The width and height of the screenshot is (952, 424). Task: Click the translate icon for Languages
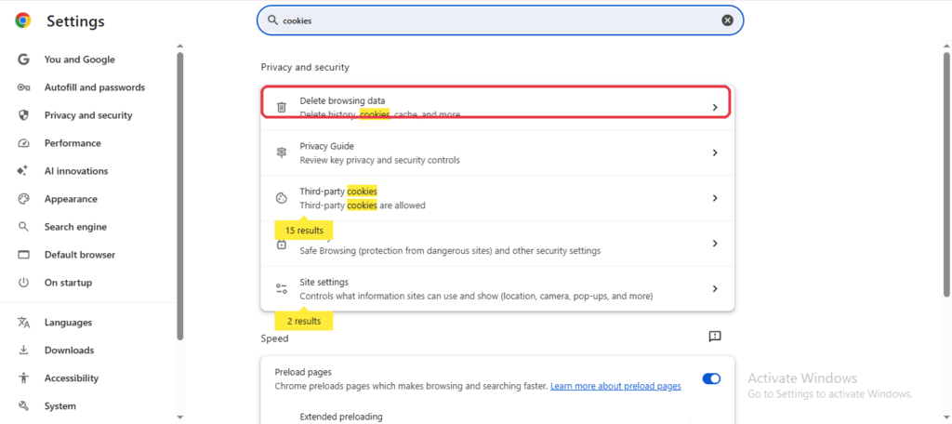point(23,323)
